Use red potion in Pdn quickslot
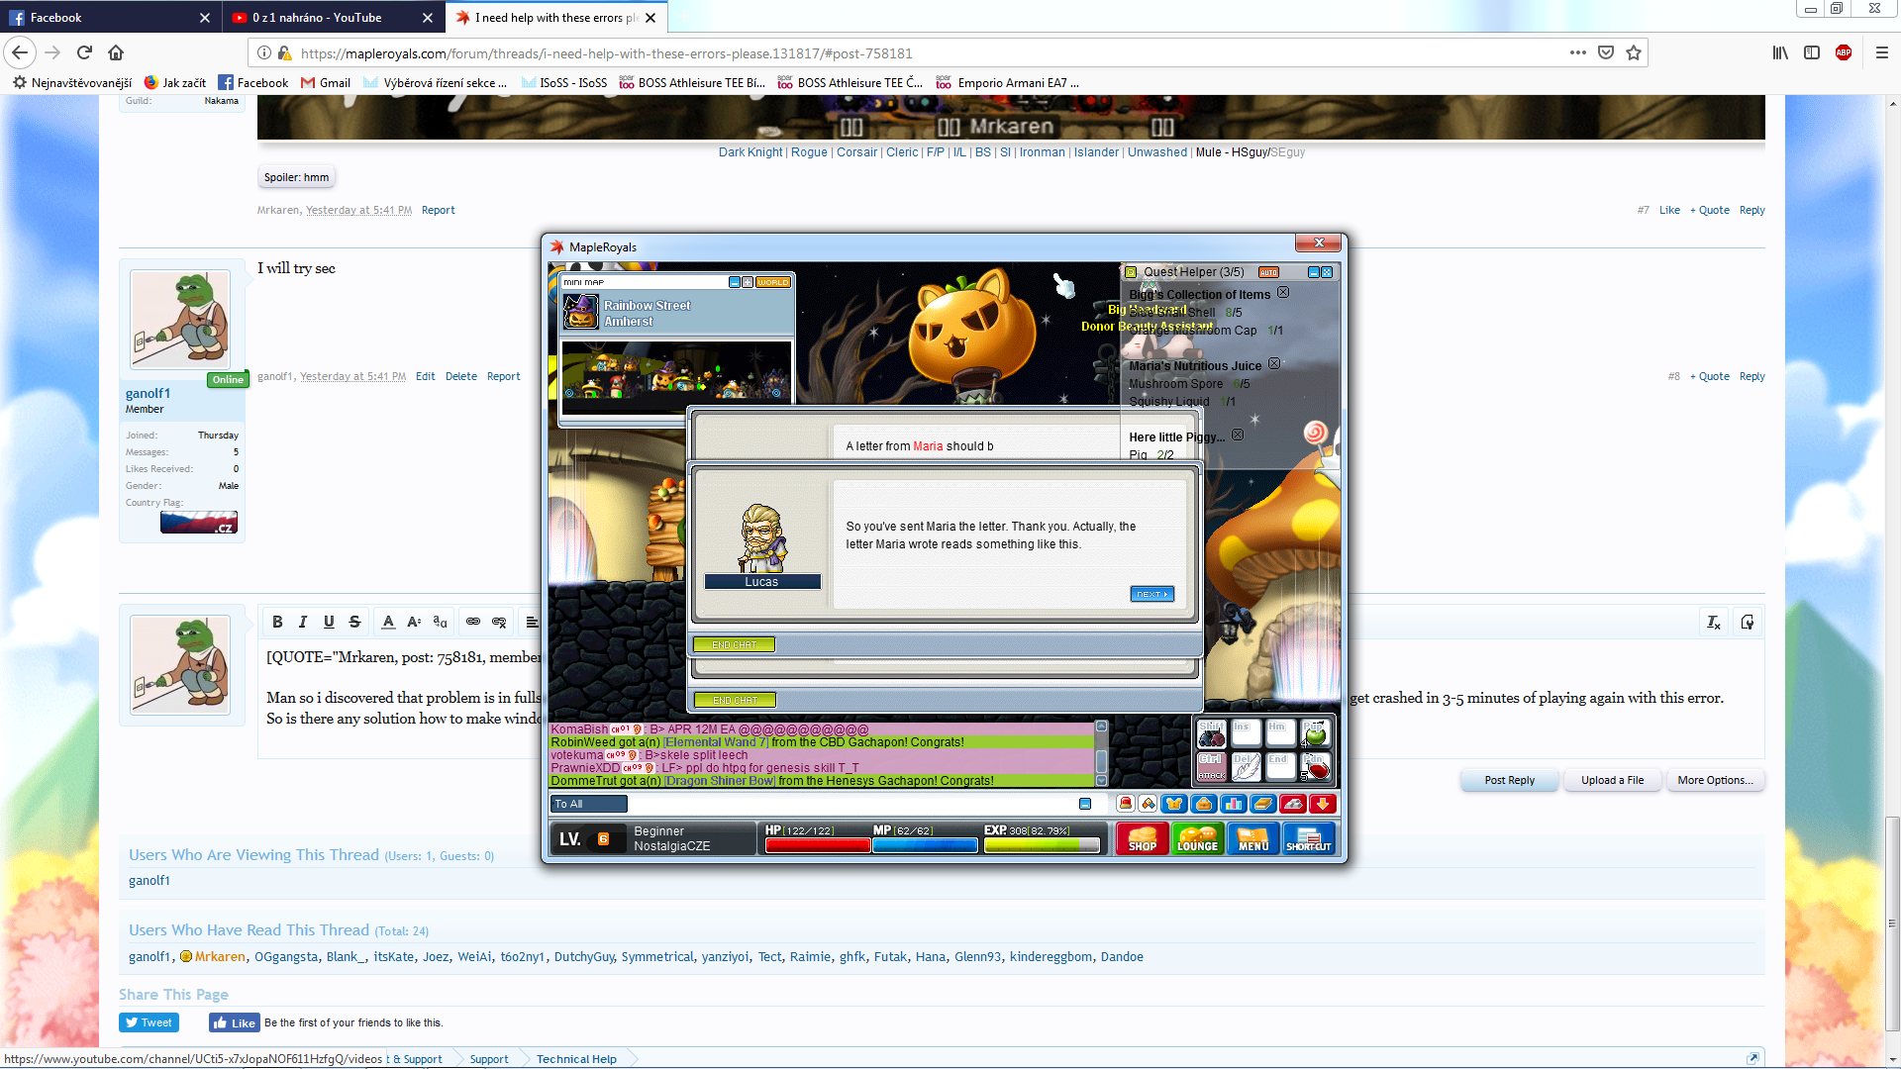The height and width of the screenshot is (1069, 1901). point(1315,767)
